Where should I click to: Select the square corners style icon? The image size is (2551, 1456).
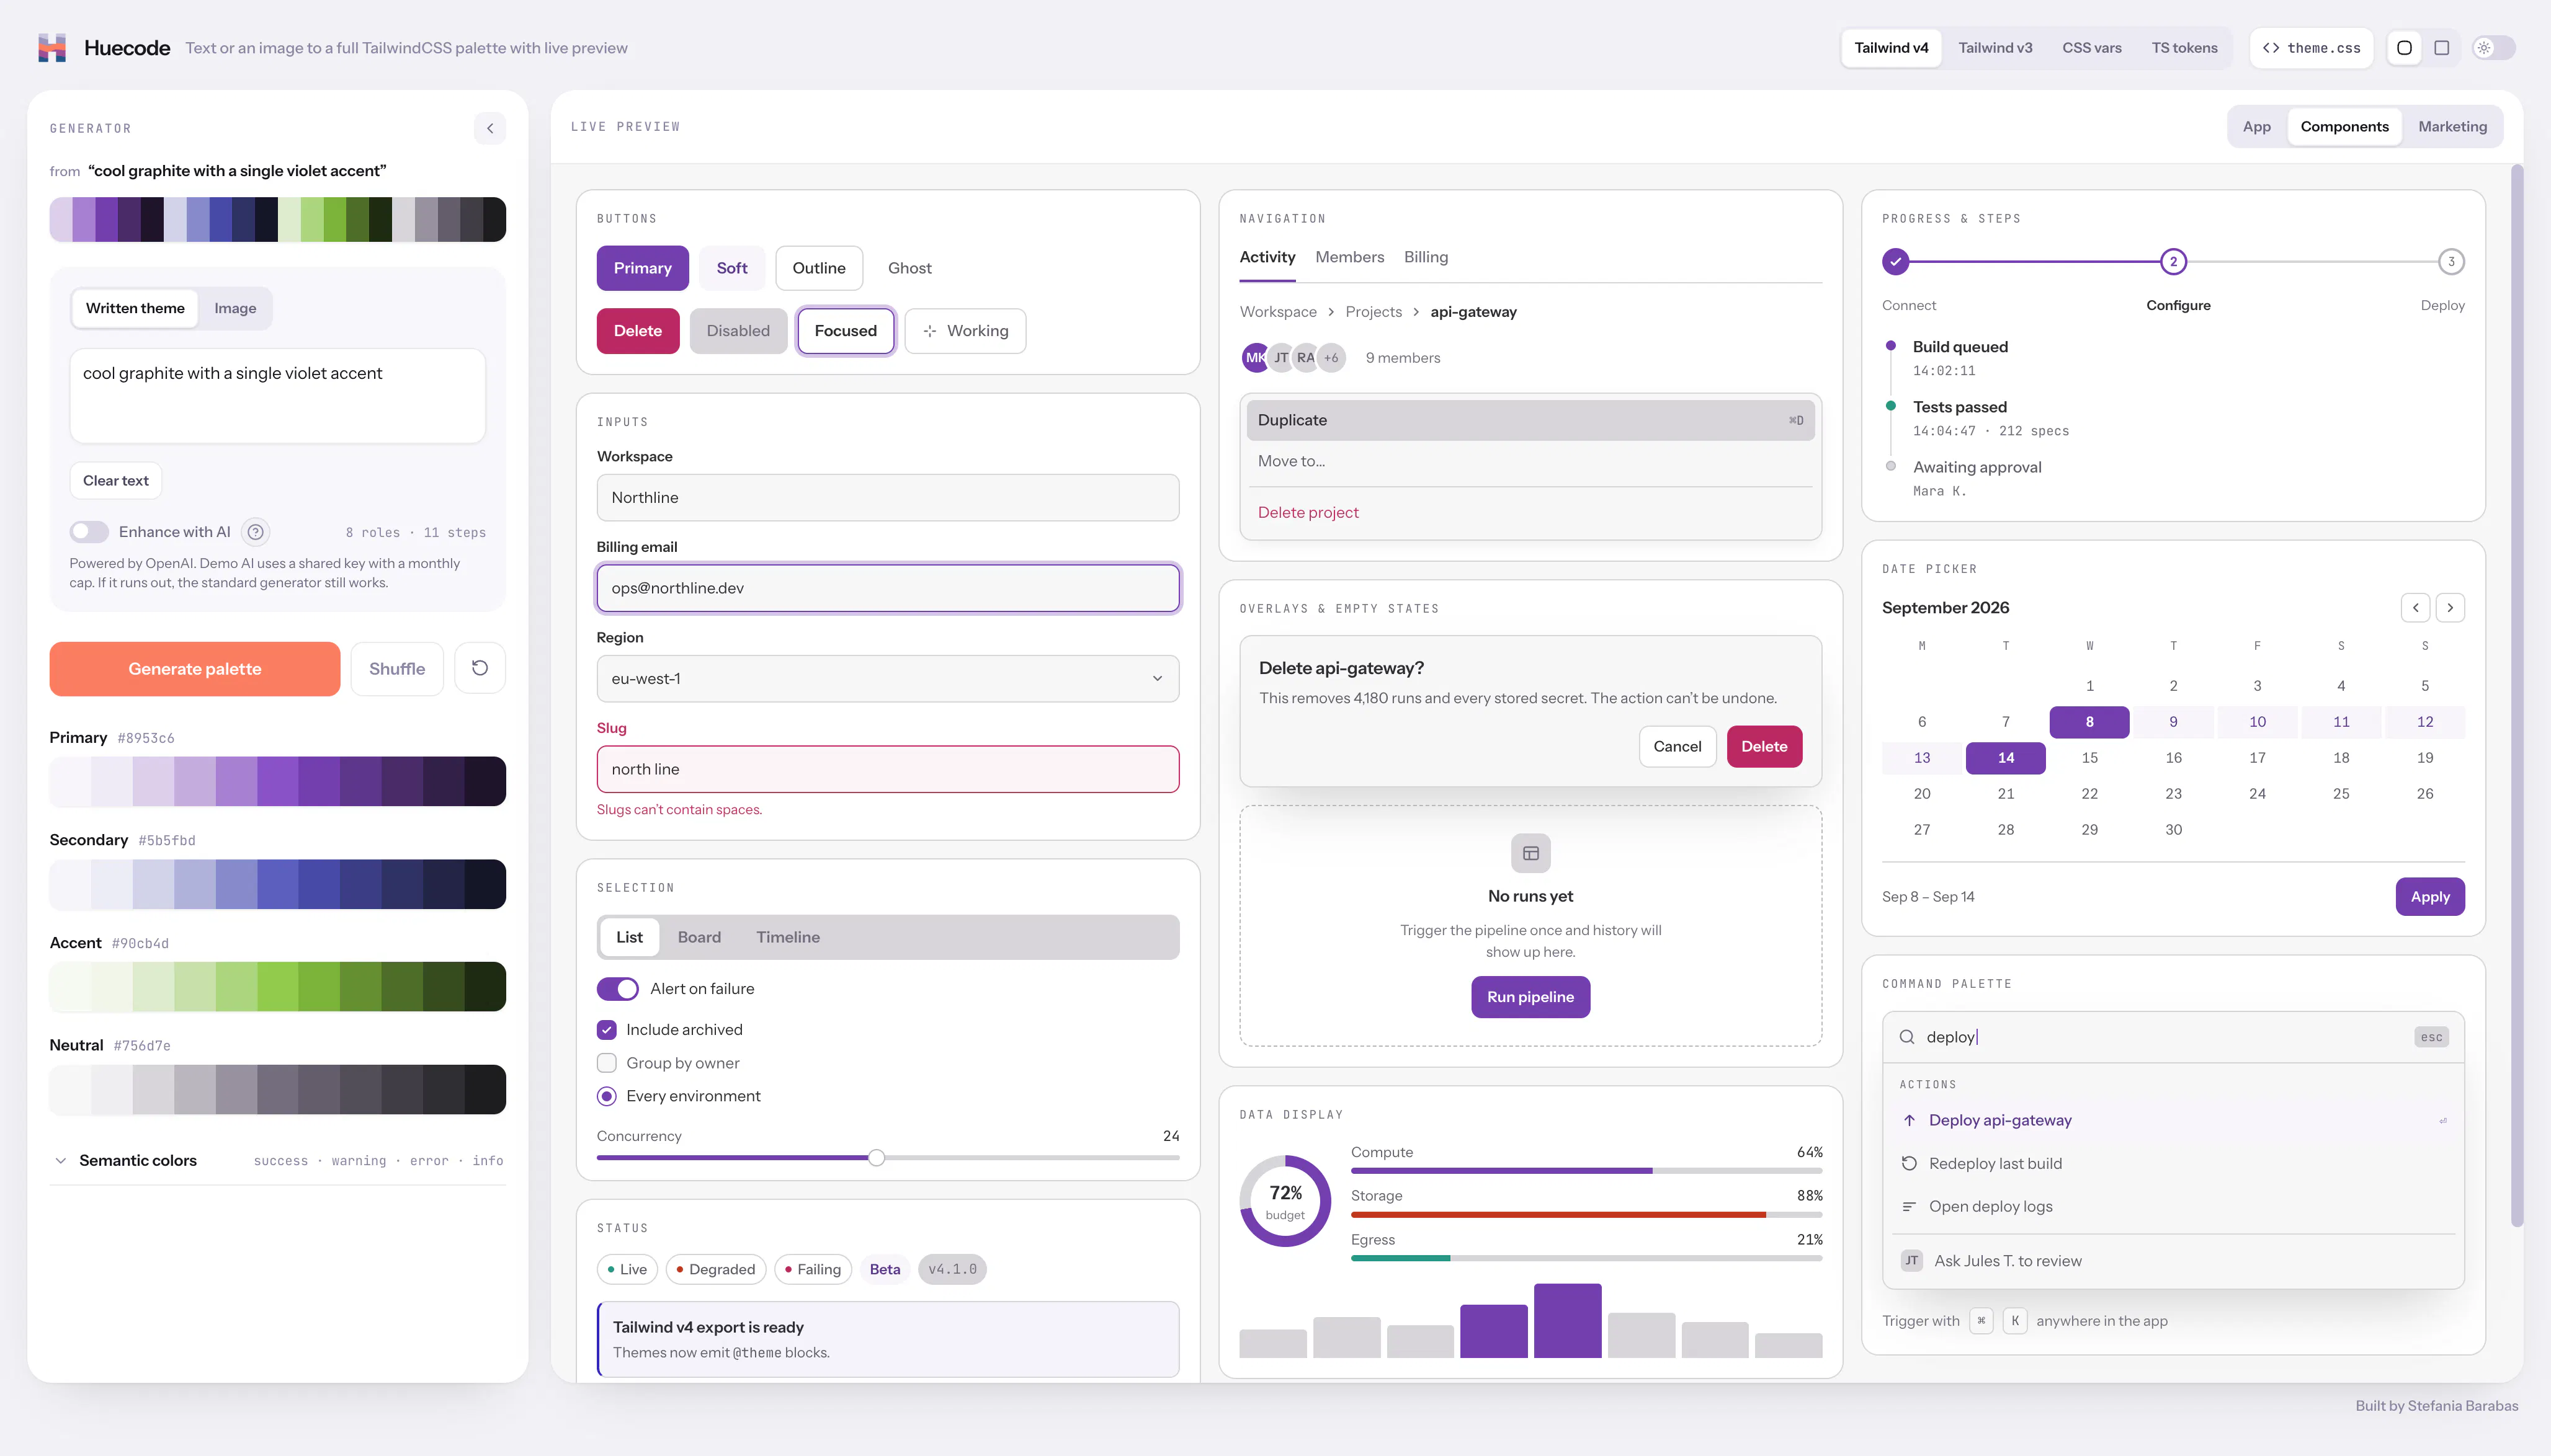(2442, 47)
